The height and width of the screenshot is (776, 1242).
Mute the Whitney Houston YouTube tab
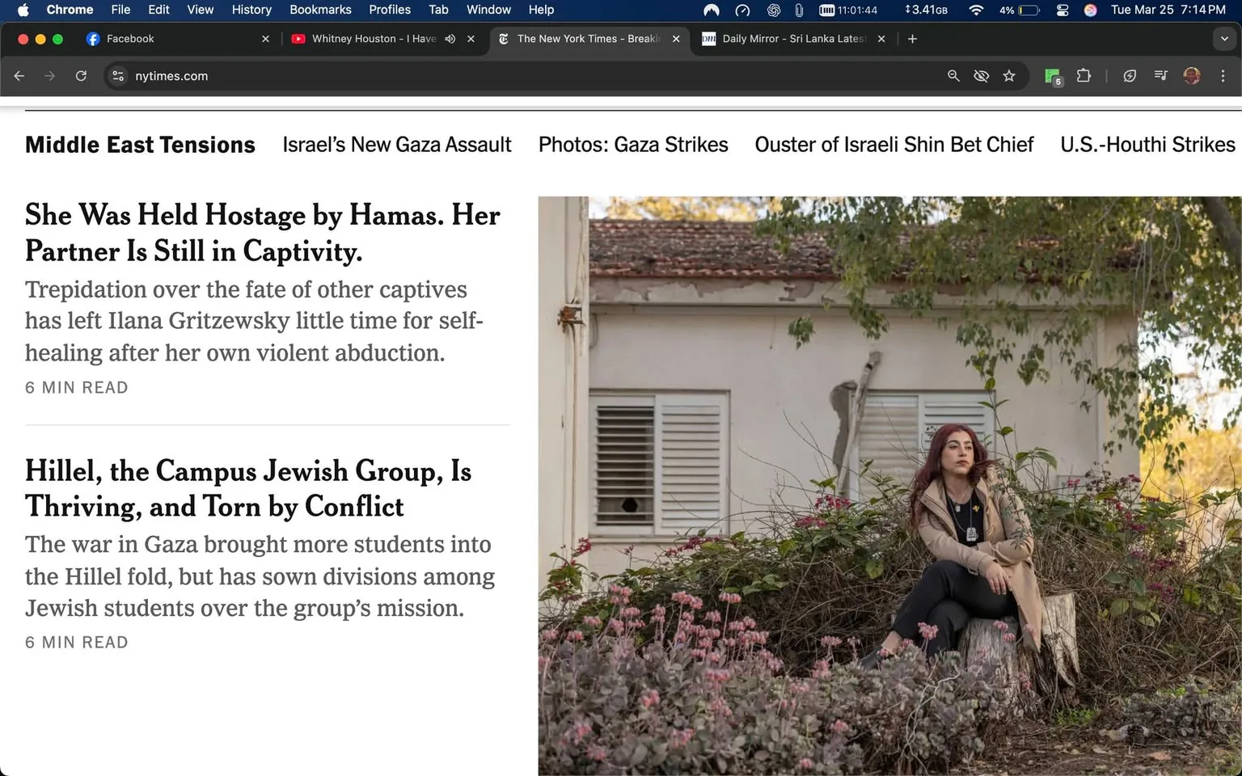450,38
